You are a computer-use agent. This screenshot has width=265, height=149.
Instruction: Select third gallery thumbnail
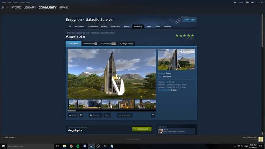tap(110, 104)
